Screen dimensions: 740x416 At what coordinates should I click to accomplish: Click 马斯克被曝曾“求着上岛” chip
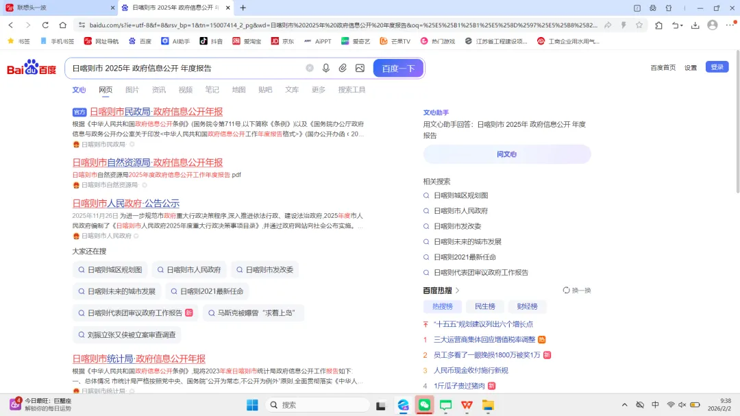[x=254, y=313]
